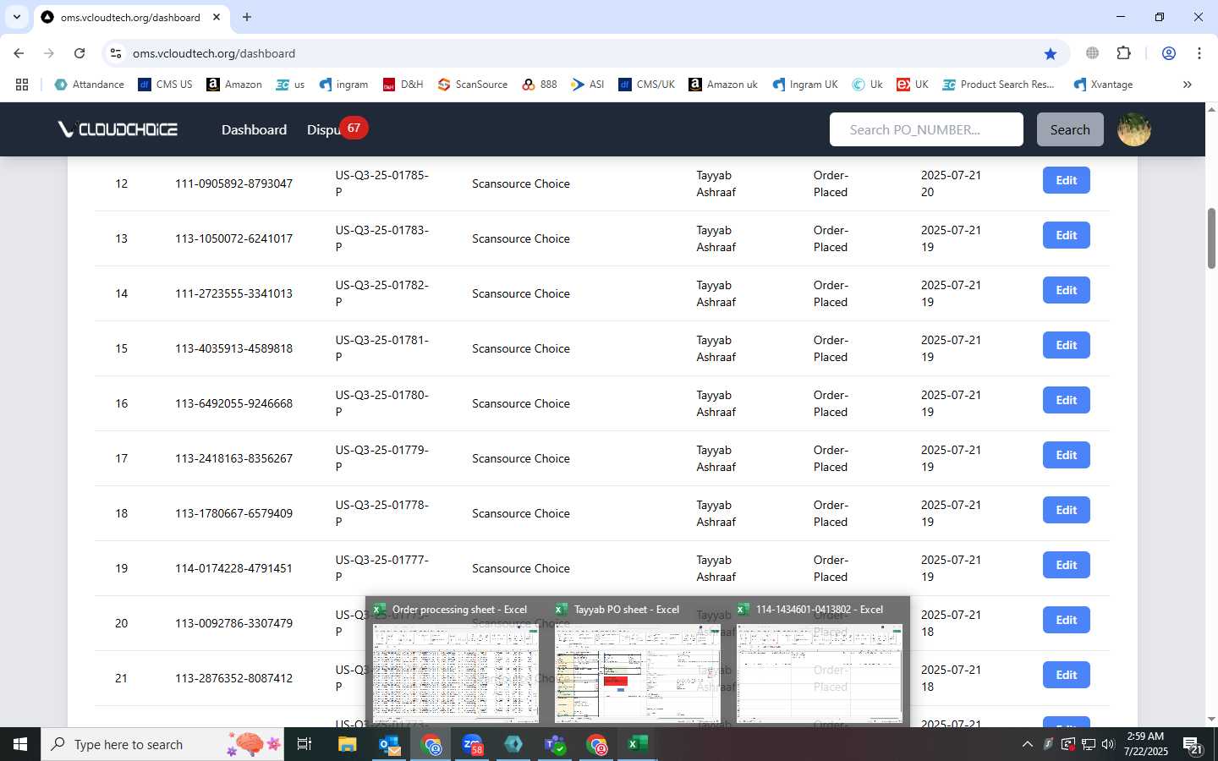
Task: Open the Attandance bookmark
Action: 89,85
